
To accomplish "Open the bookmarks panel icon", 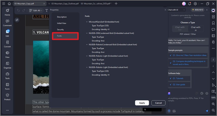I will (x=213, y=23).
